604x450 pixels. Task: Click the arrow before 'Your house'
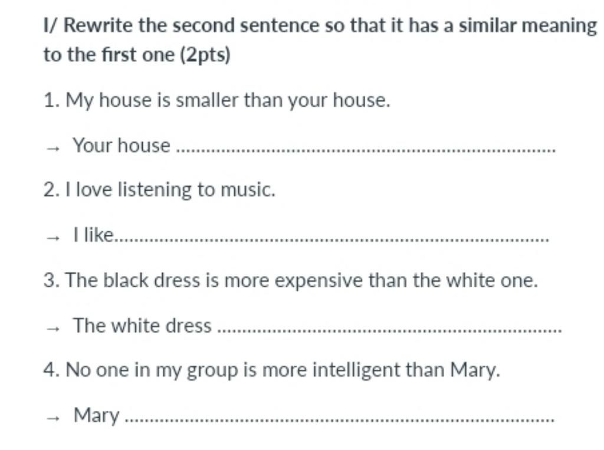52,149
